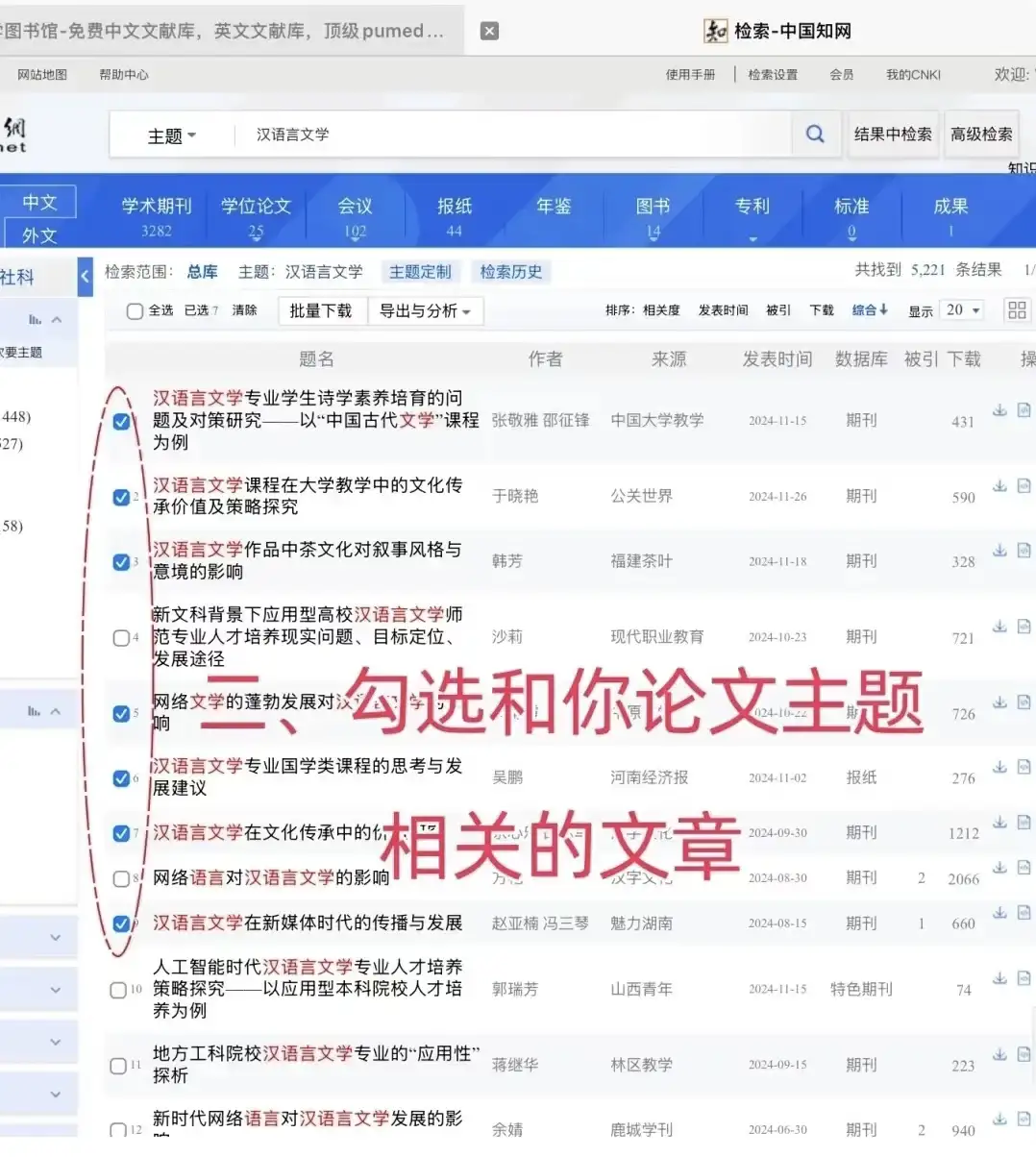Check the checkbox for article 新文科背景下应用型高校
The height and width of the screenshot is (1157, 1036).
[x=121, y=636]
